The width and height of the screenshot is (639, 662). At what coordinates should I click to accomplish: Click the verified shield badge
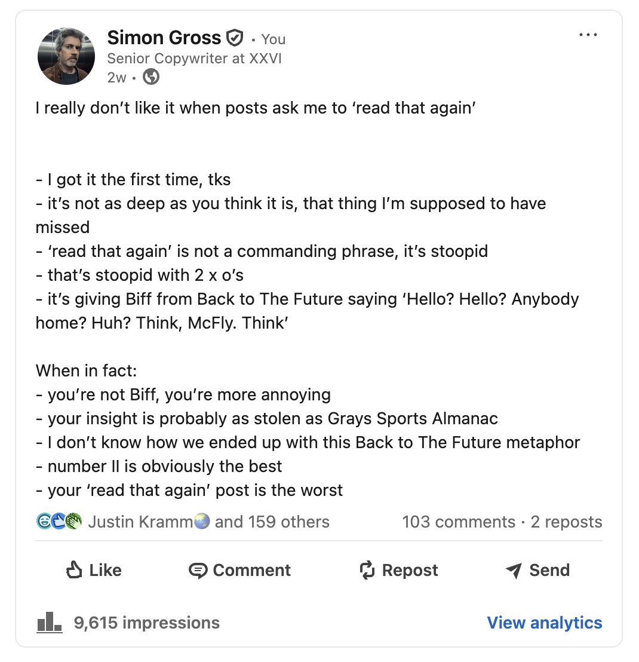click(x=235, y=39)
